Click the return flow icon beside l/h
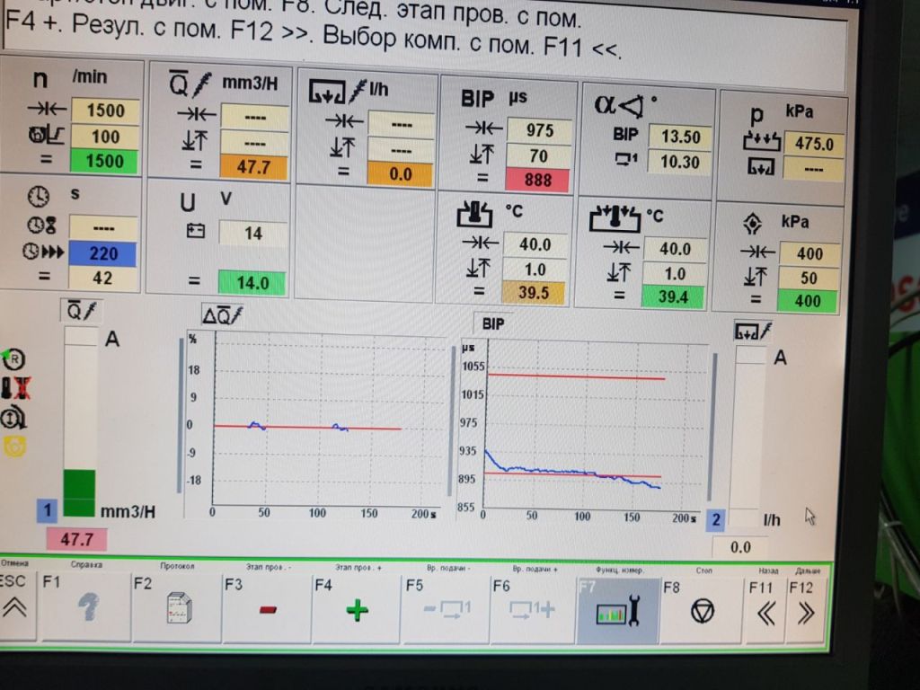Image resolution: width=920 pixels, height=690 pixels. (338, 93)
